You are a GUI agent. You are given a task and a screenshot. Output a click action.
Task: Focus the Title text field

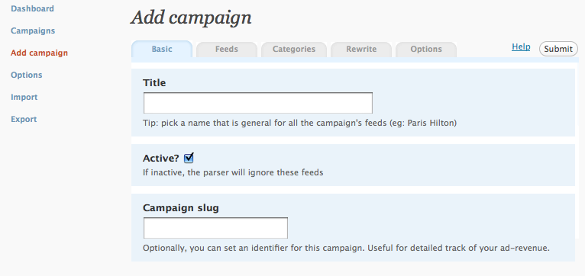(258, 103)
